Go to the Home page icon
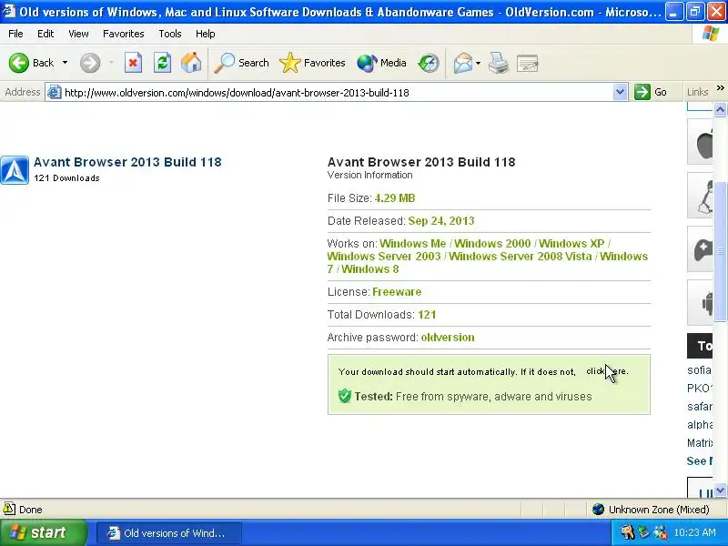This screenshot has width=728, height=546. (191, 63)
